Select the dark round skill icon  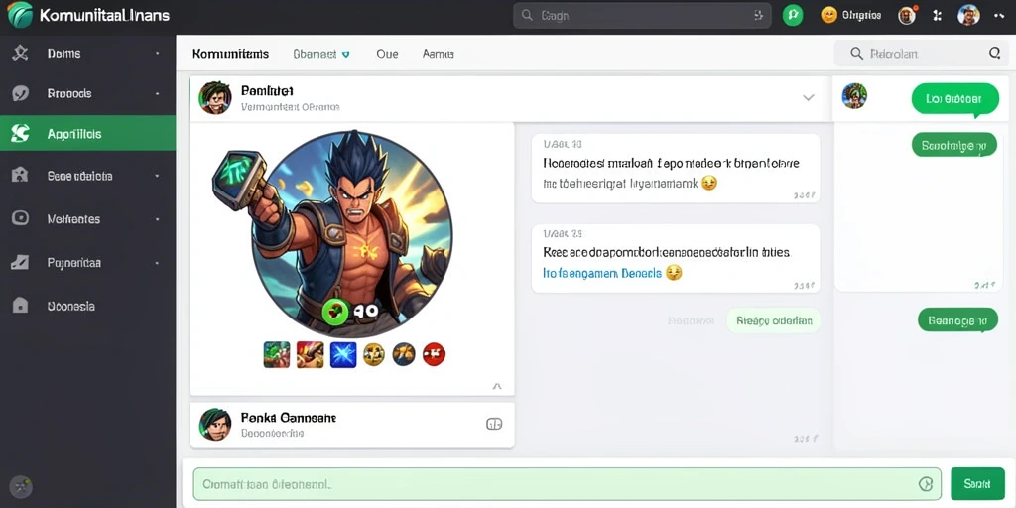click(x=404, y=354)
